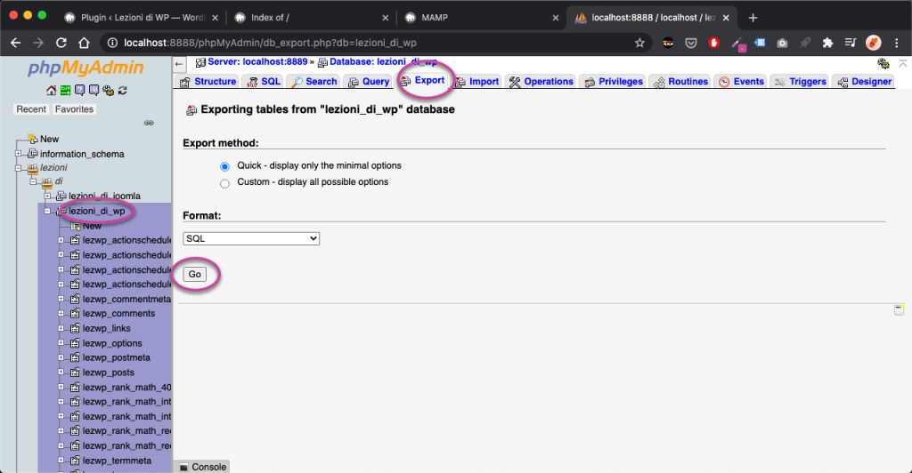Click the green log out icon
Viewport: 912px width, 473px height.
(65, 91)
